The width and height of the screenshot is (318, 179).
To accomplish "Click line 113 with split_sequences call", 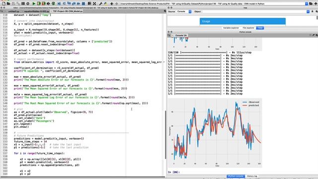I will pos(44,24).
